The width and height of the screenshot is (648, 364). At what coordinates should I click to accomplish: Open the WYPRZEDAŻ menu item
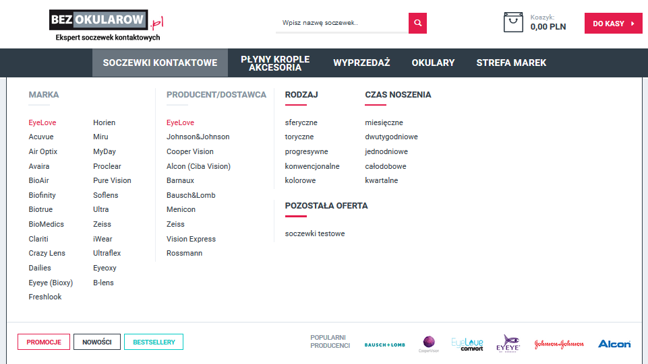coord(361,63)
